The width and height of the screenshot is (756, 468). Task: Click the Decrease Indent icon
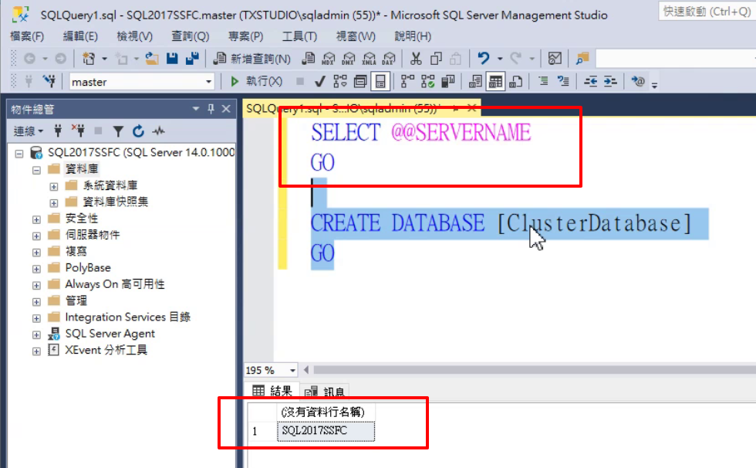[591, 81]
